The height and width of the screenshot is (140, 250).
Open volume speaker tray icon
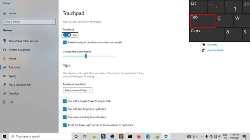(220, 136)
